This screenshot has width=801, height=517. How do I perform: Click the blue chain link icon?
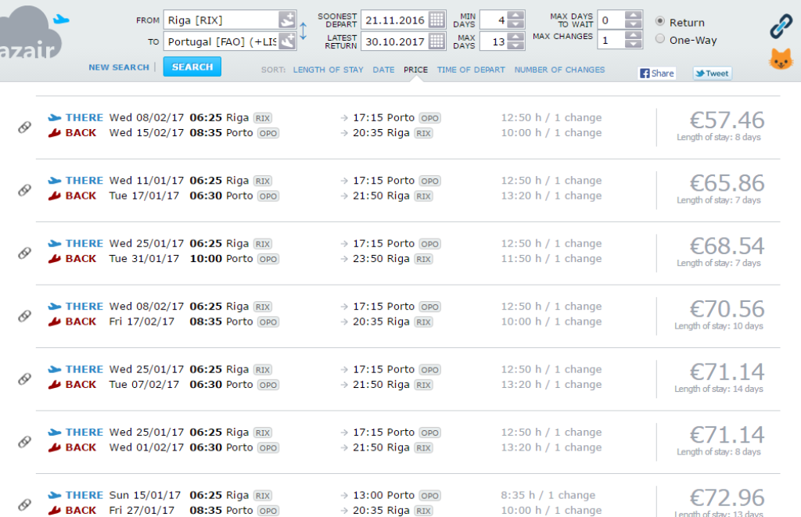pyautogui.click(x=781, y=27)
